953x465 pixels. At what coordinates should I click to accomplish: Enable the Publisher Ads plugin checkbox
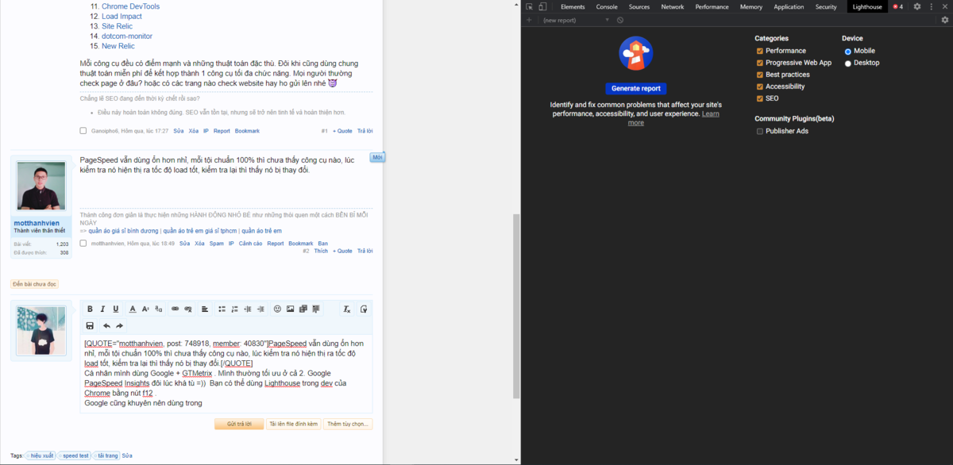(760, 131)
